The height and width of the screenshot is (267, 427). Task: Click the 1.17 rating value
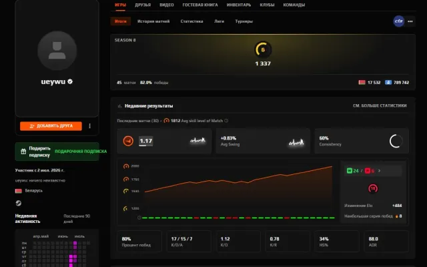tap(146, 141)
